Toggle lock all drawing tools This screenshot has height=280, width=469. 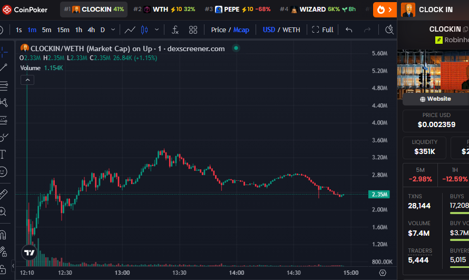(x=3, y=269)
